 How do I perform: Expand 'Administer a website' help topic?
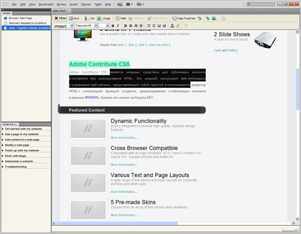point(19,161)
